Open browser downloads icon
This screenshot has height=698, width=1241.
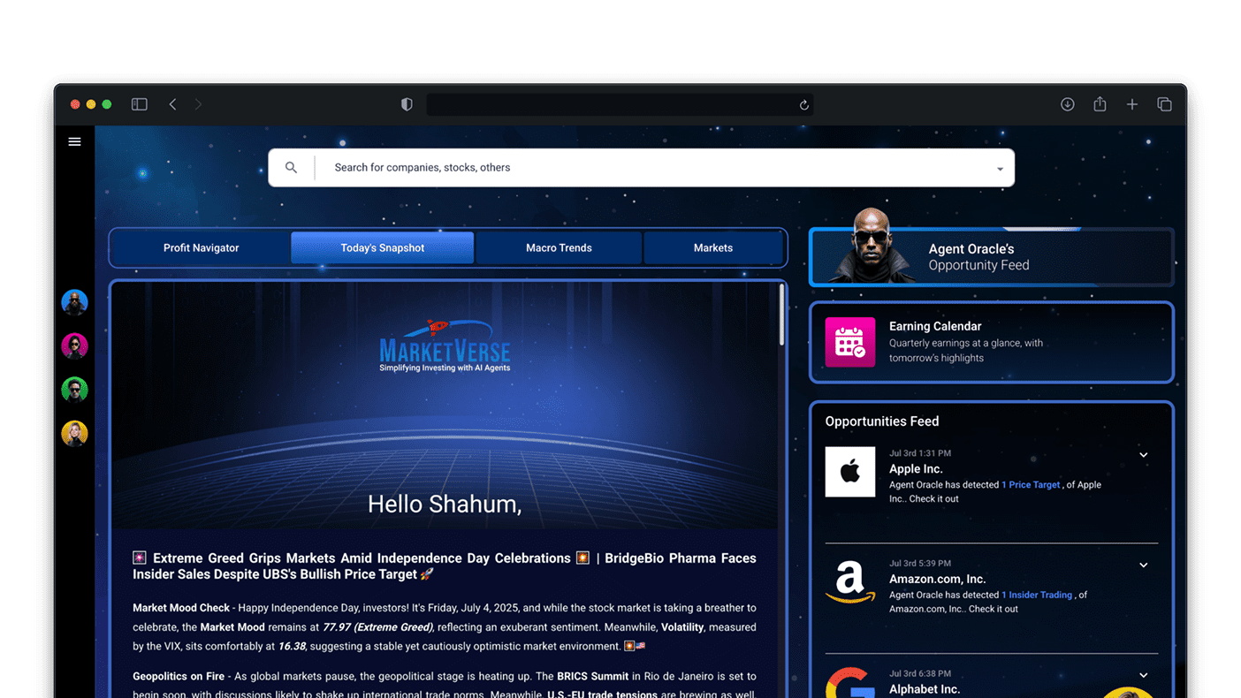[x=1068, y=104]
